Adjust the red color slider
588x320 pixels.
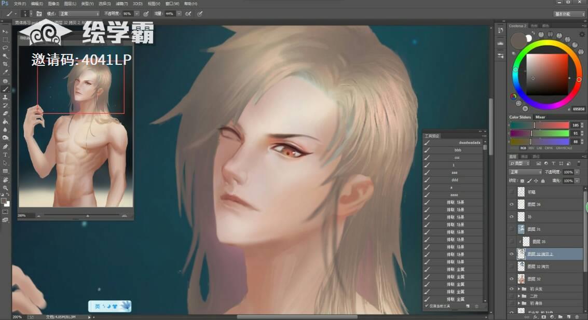pos(540,125)
